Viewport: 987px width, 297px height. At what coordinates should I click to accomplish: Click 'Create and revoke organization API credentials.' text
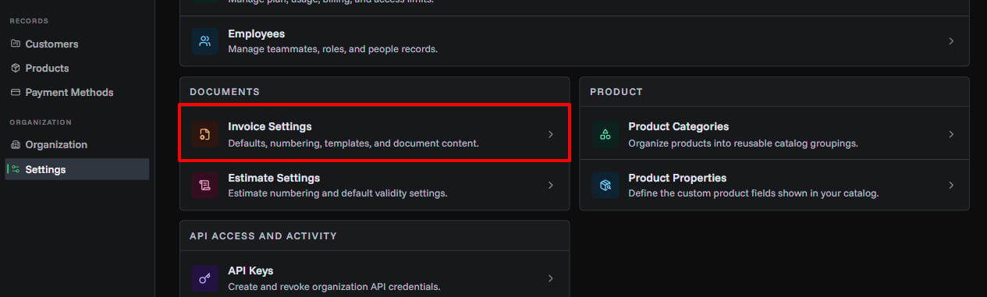[334, 287]
